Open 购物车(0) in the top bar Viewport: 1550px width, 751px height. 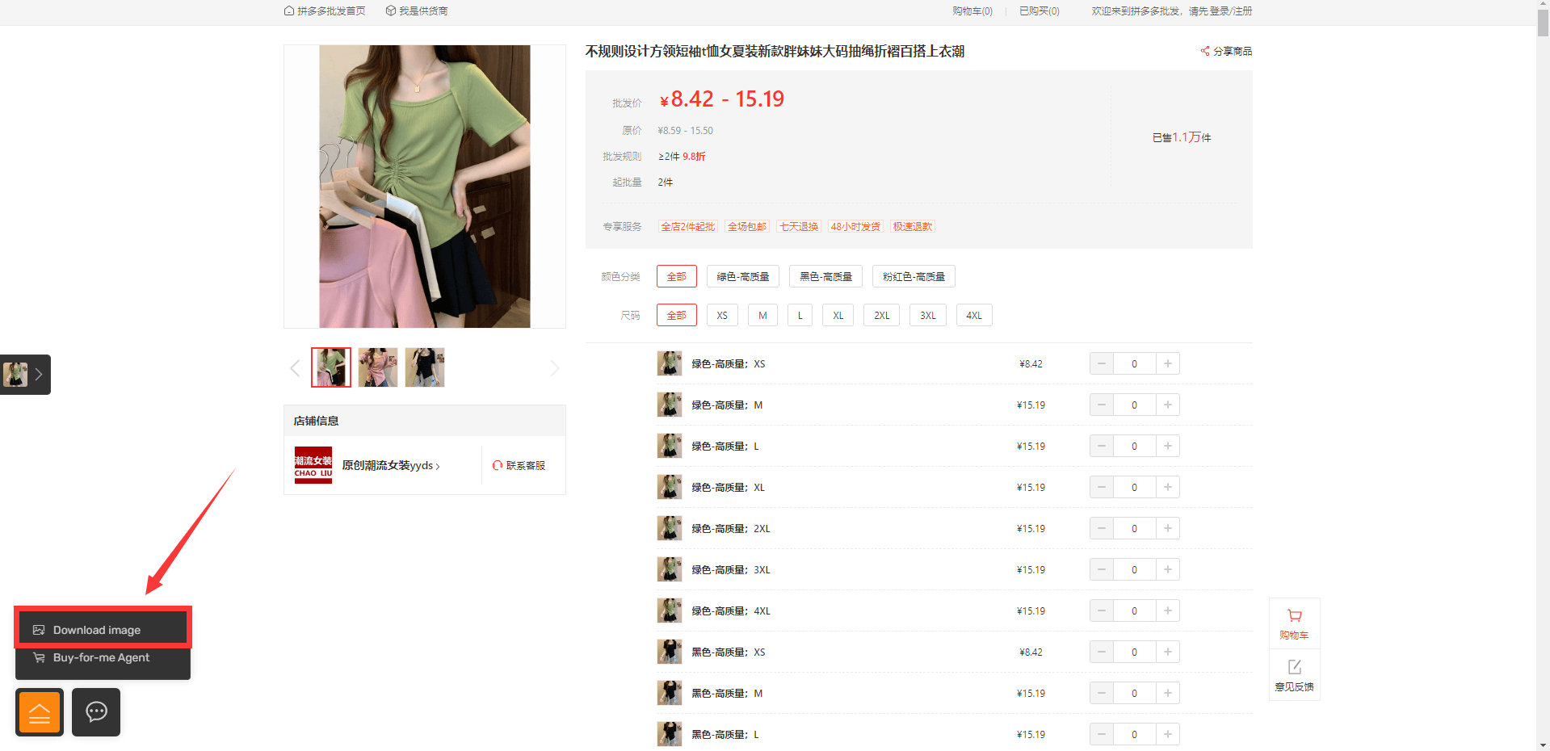[x=972, y=10]
